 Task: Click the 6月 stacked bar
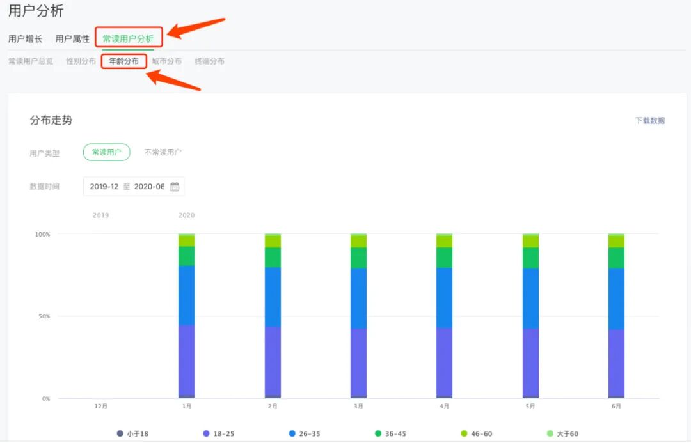pyautogui.click(x=617, y=316)
